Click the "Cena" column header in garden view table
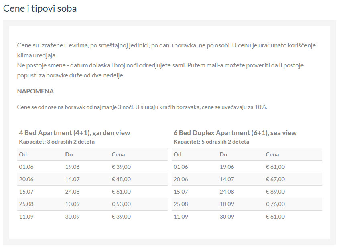The width and height of the screenshot is (341, 247). pyautogui.click(x=118, y=154)
